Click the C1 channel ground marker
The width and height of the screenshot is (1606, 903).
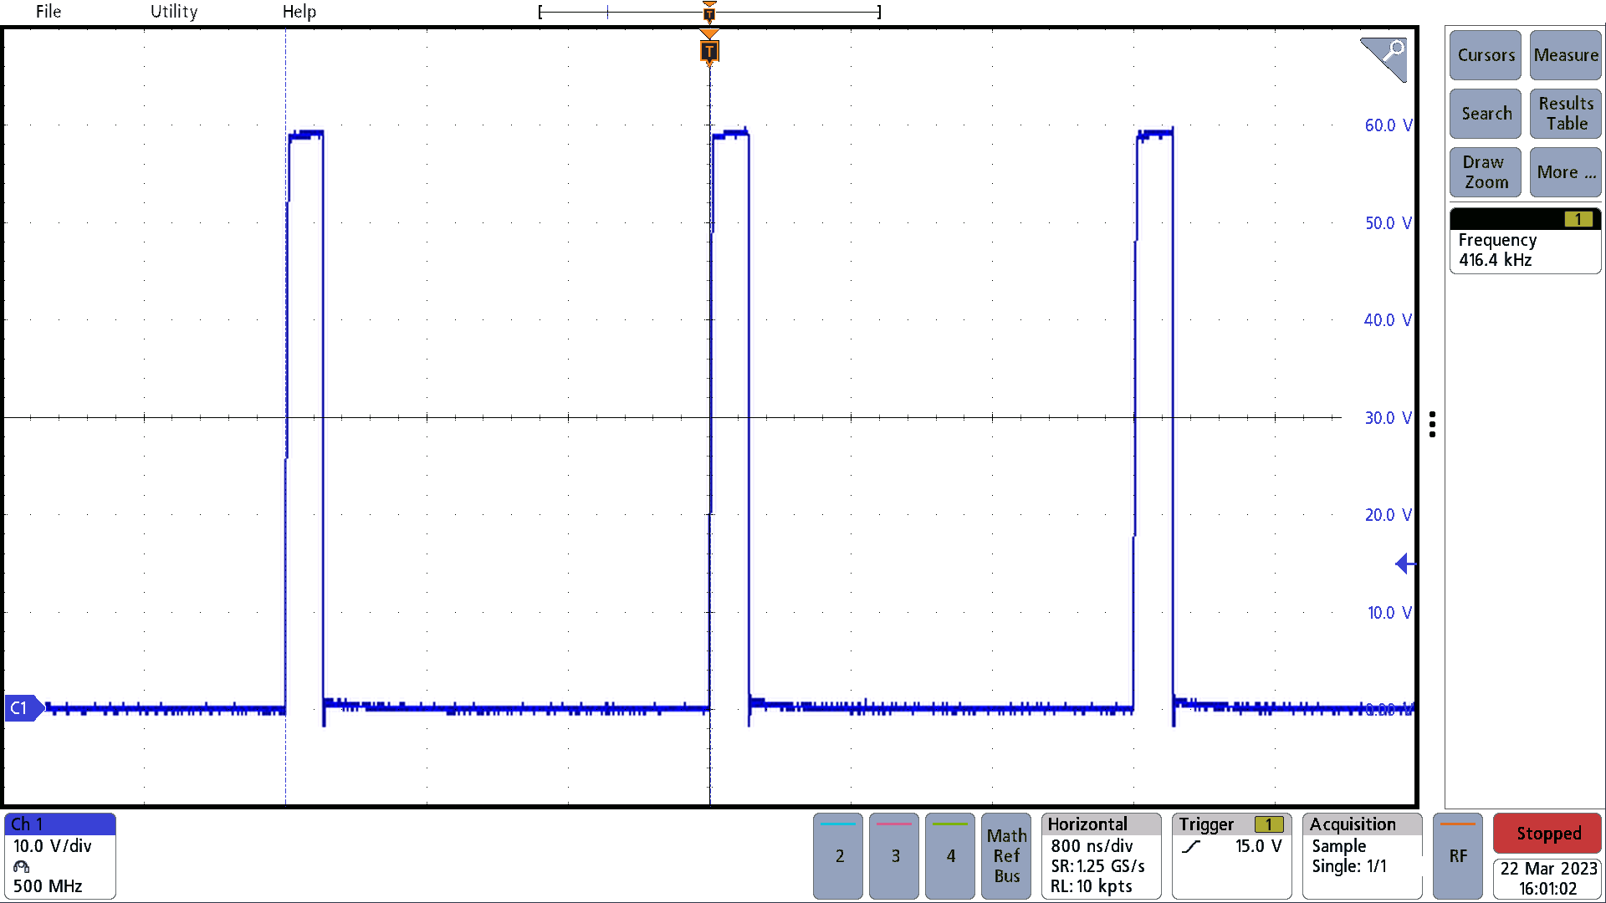pos(23,708)
